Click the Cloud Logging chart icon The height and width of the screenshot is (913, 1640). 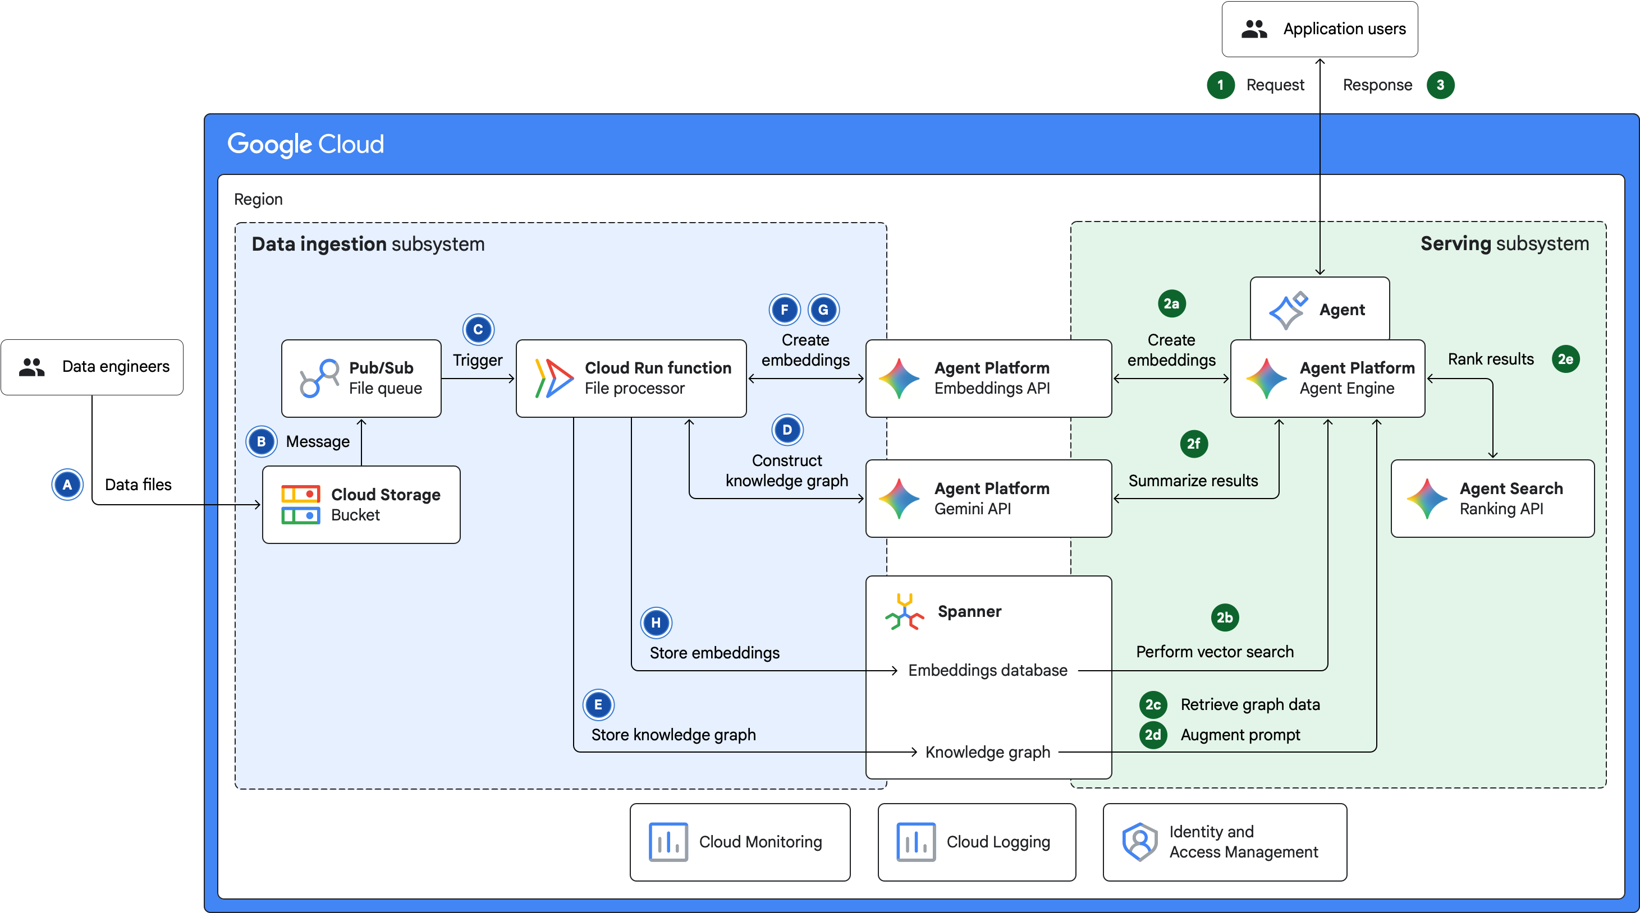(915, 842)
